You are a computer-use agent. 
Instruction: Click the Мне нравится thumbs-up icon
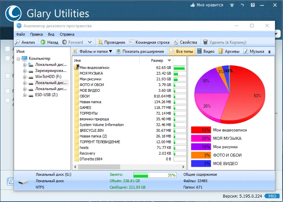[193, 5]
